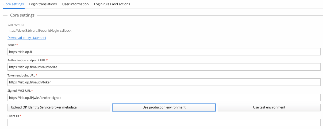Click the Token endpoint URL label
The width and height of the screenshot is (323, 129).
(x=21, y=75)
